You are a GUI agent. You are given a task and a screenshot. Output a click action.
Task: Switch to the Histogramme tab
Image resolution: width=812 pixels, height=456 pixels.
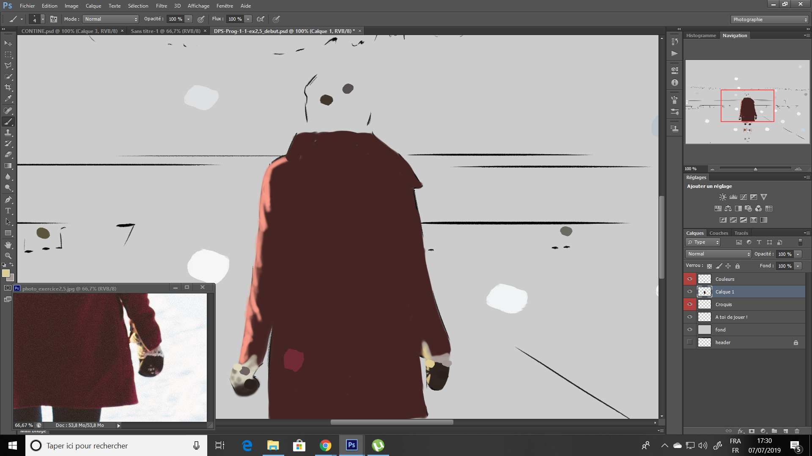pyautogui.click(x=701, y=35)
